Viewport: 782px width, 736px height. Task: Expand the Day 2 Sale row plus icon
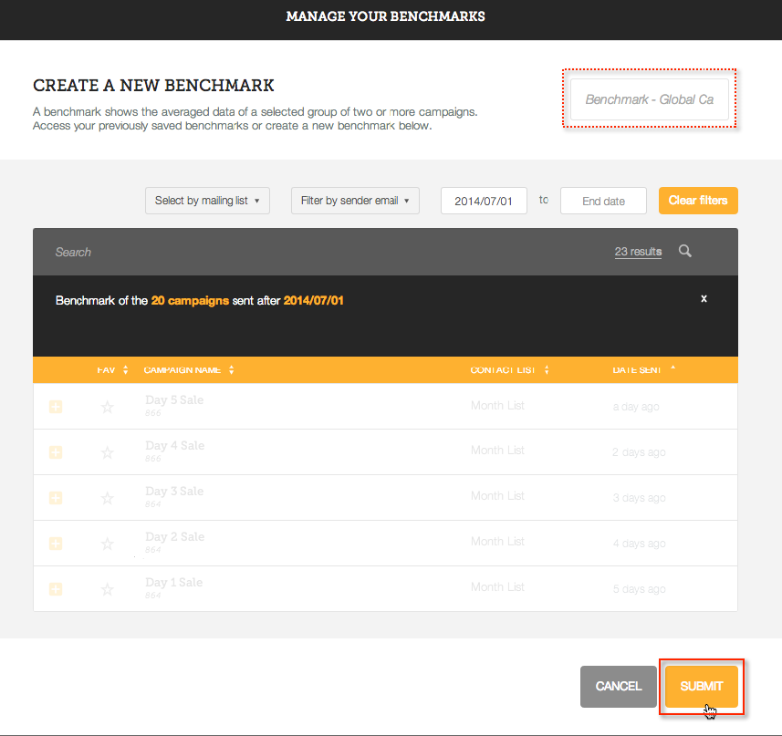tap(56, 544)
